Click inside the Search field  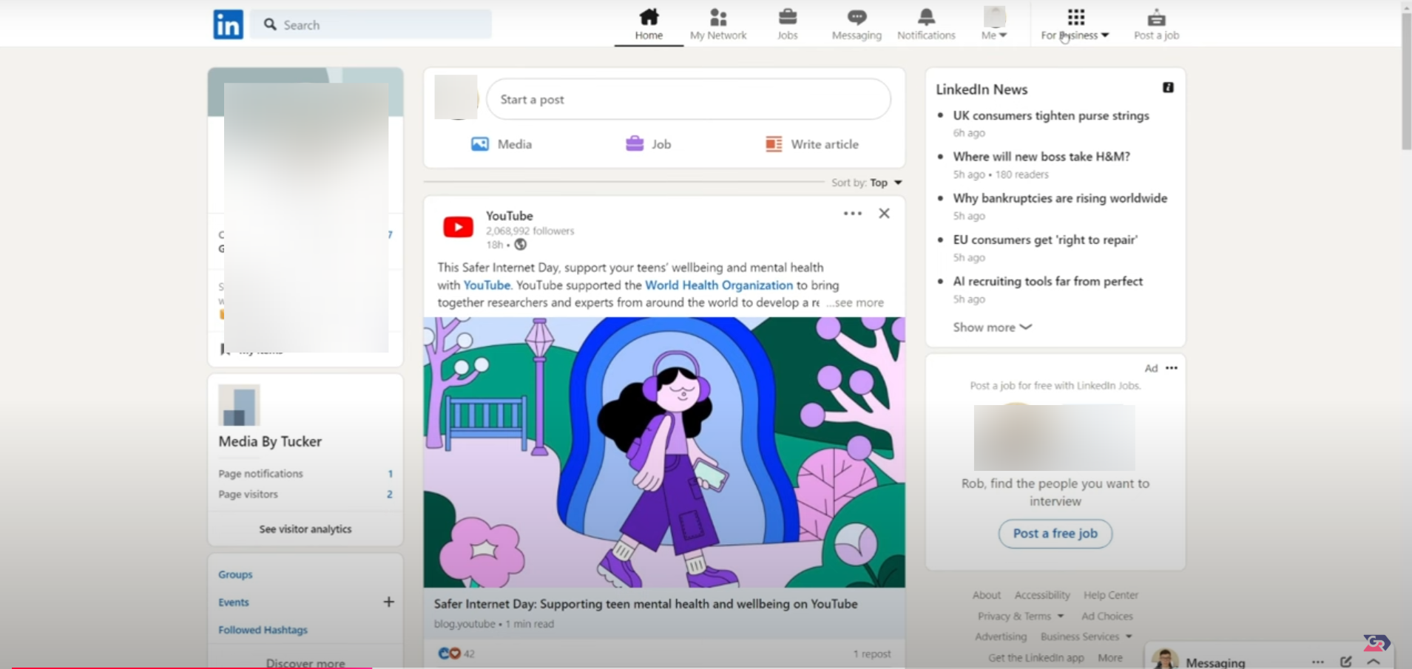pyautogui.click(x=371, y=24)
